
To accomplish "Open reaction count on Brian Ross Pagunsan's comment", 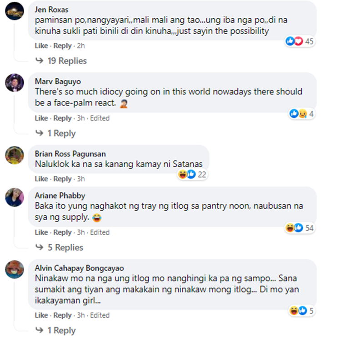I will click(x=192, y=175).
